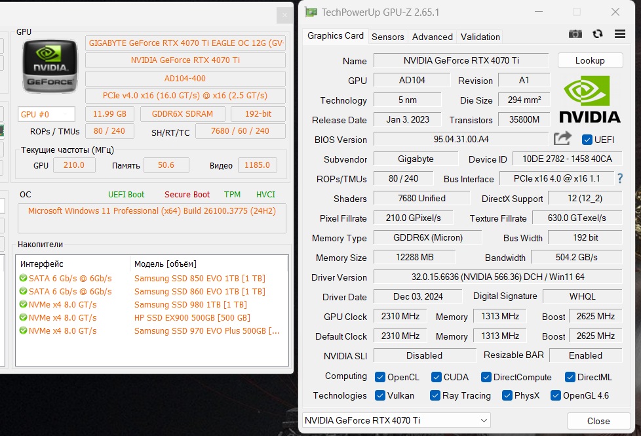Screen dimensions: 641x436
Task: Click the Boost 2625 MHz GPU Clock value
Action: pos(596,316)
